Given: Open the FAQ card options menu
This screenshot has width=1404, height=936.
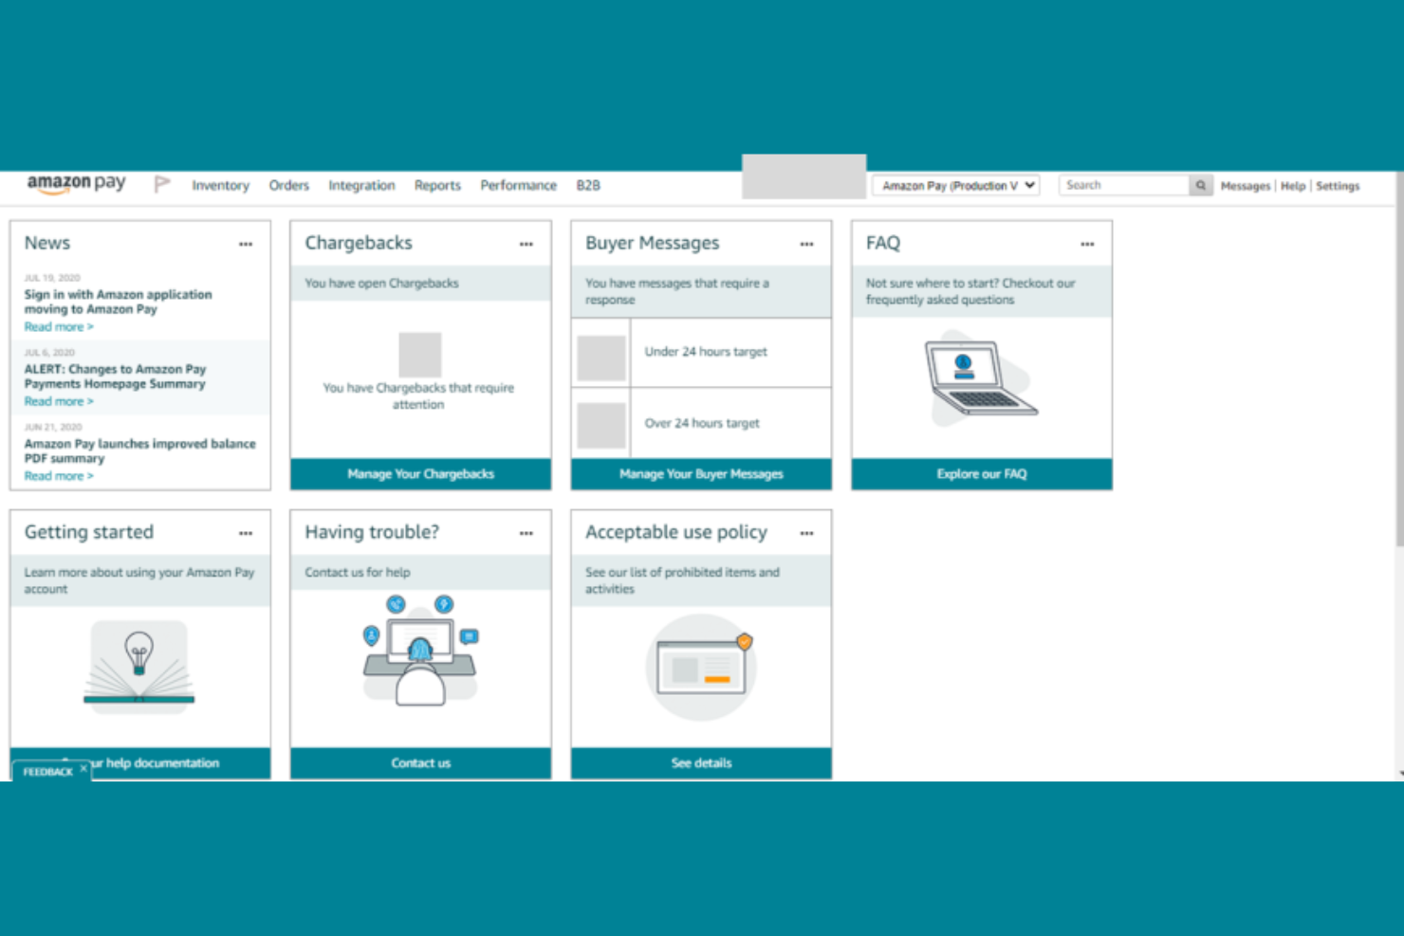Looking at the screenshot, I should pyautogui.click(x=1087, y=244).
